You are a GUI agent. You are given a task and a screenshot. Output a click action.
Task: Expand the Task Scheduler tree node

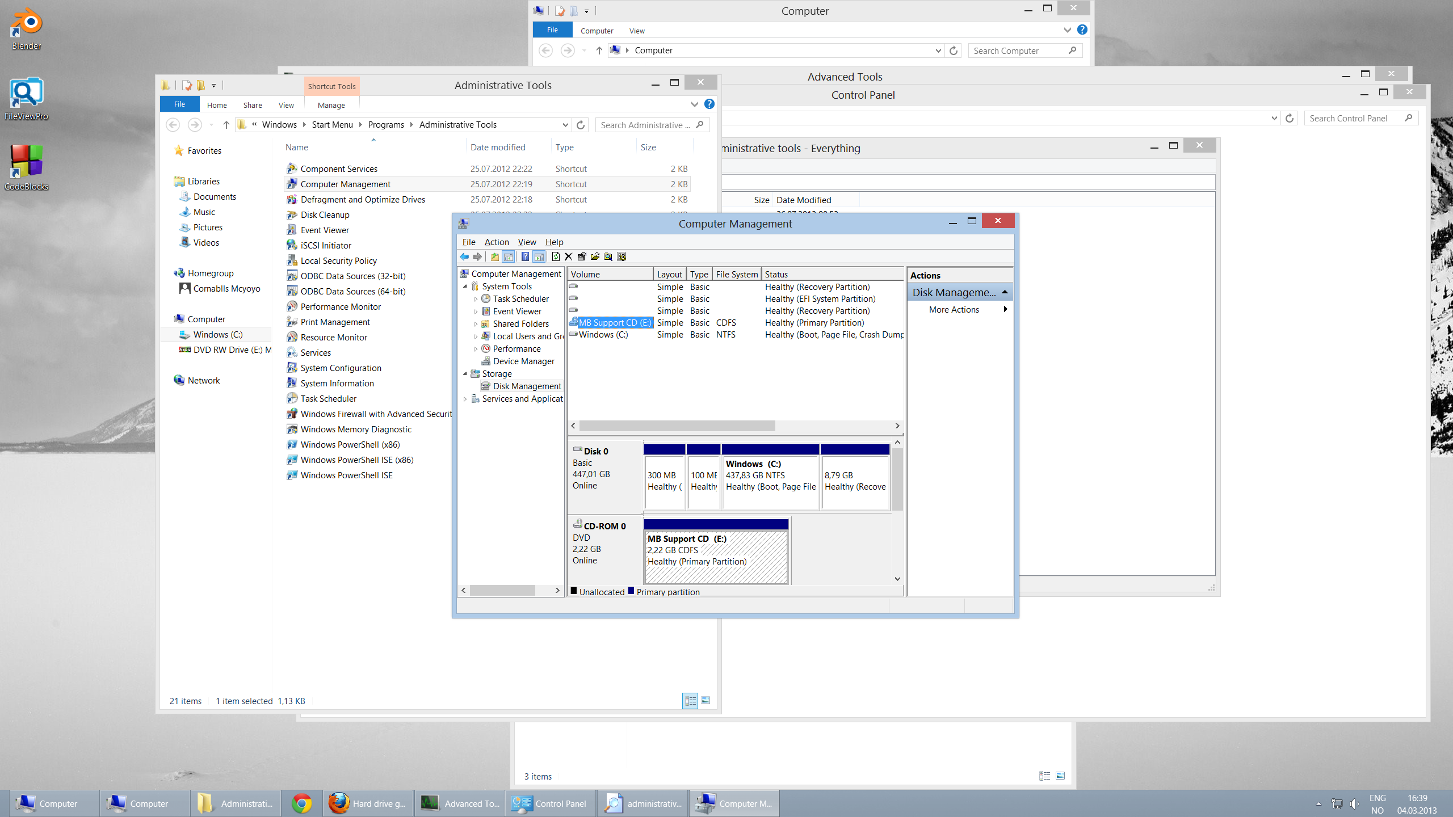(x=476, y=299)
